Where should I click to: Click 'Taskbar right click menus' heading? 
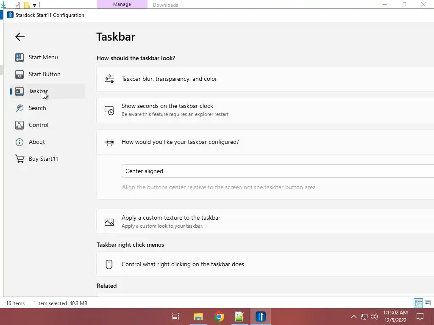[131, 245]
